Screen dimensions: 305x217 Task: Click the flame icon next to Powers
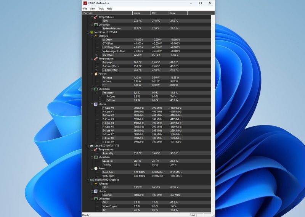[x=96, y=74]
